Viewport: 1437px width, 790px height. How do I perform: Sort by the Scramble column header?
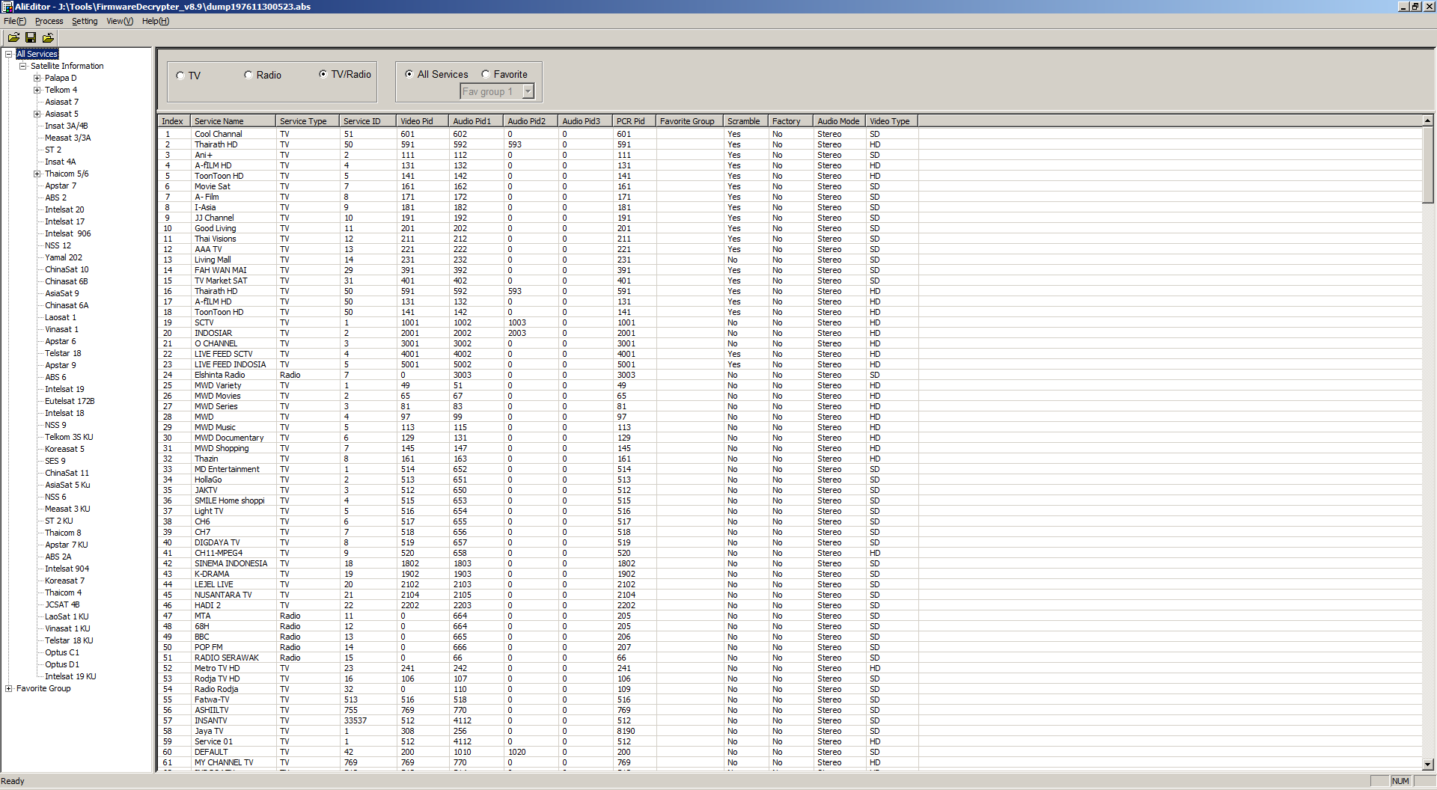[746, 121]
